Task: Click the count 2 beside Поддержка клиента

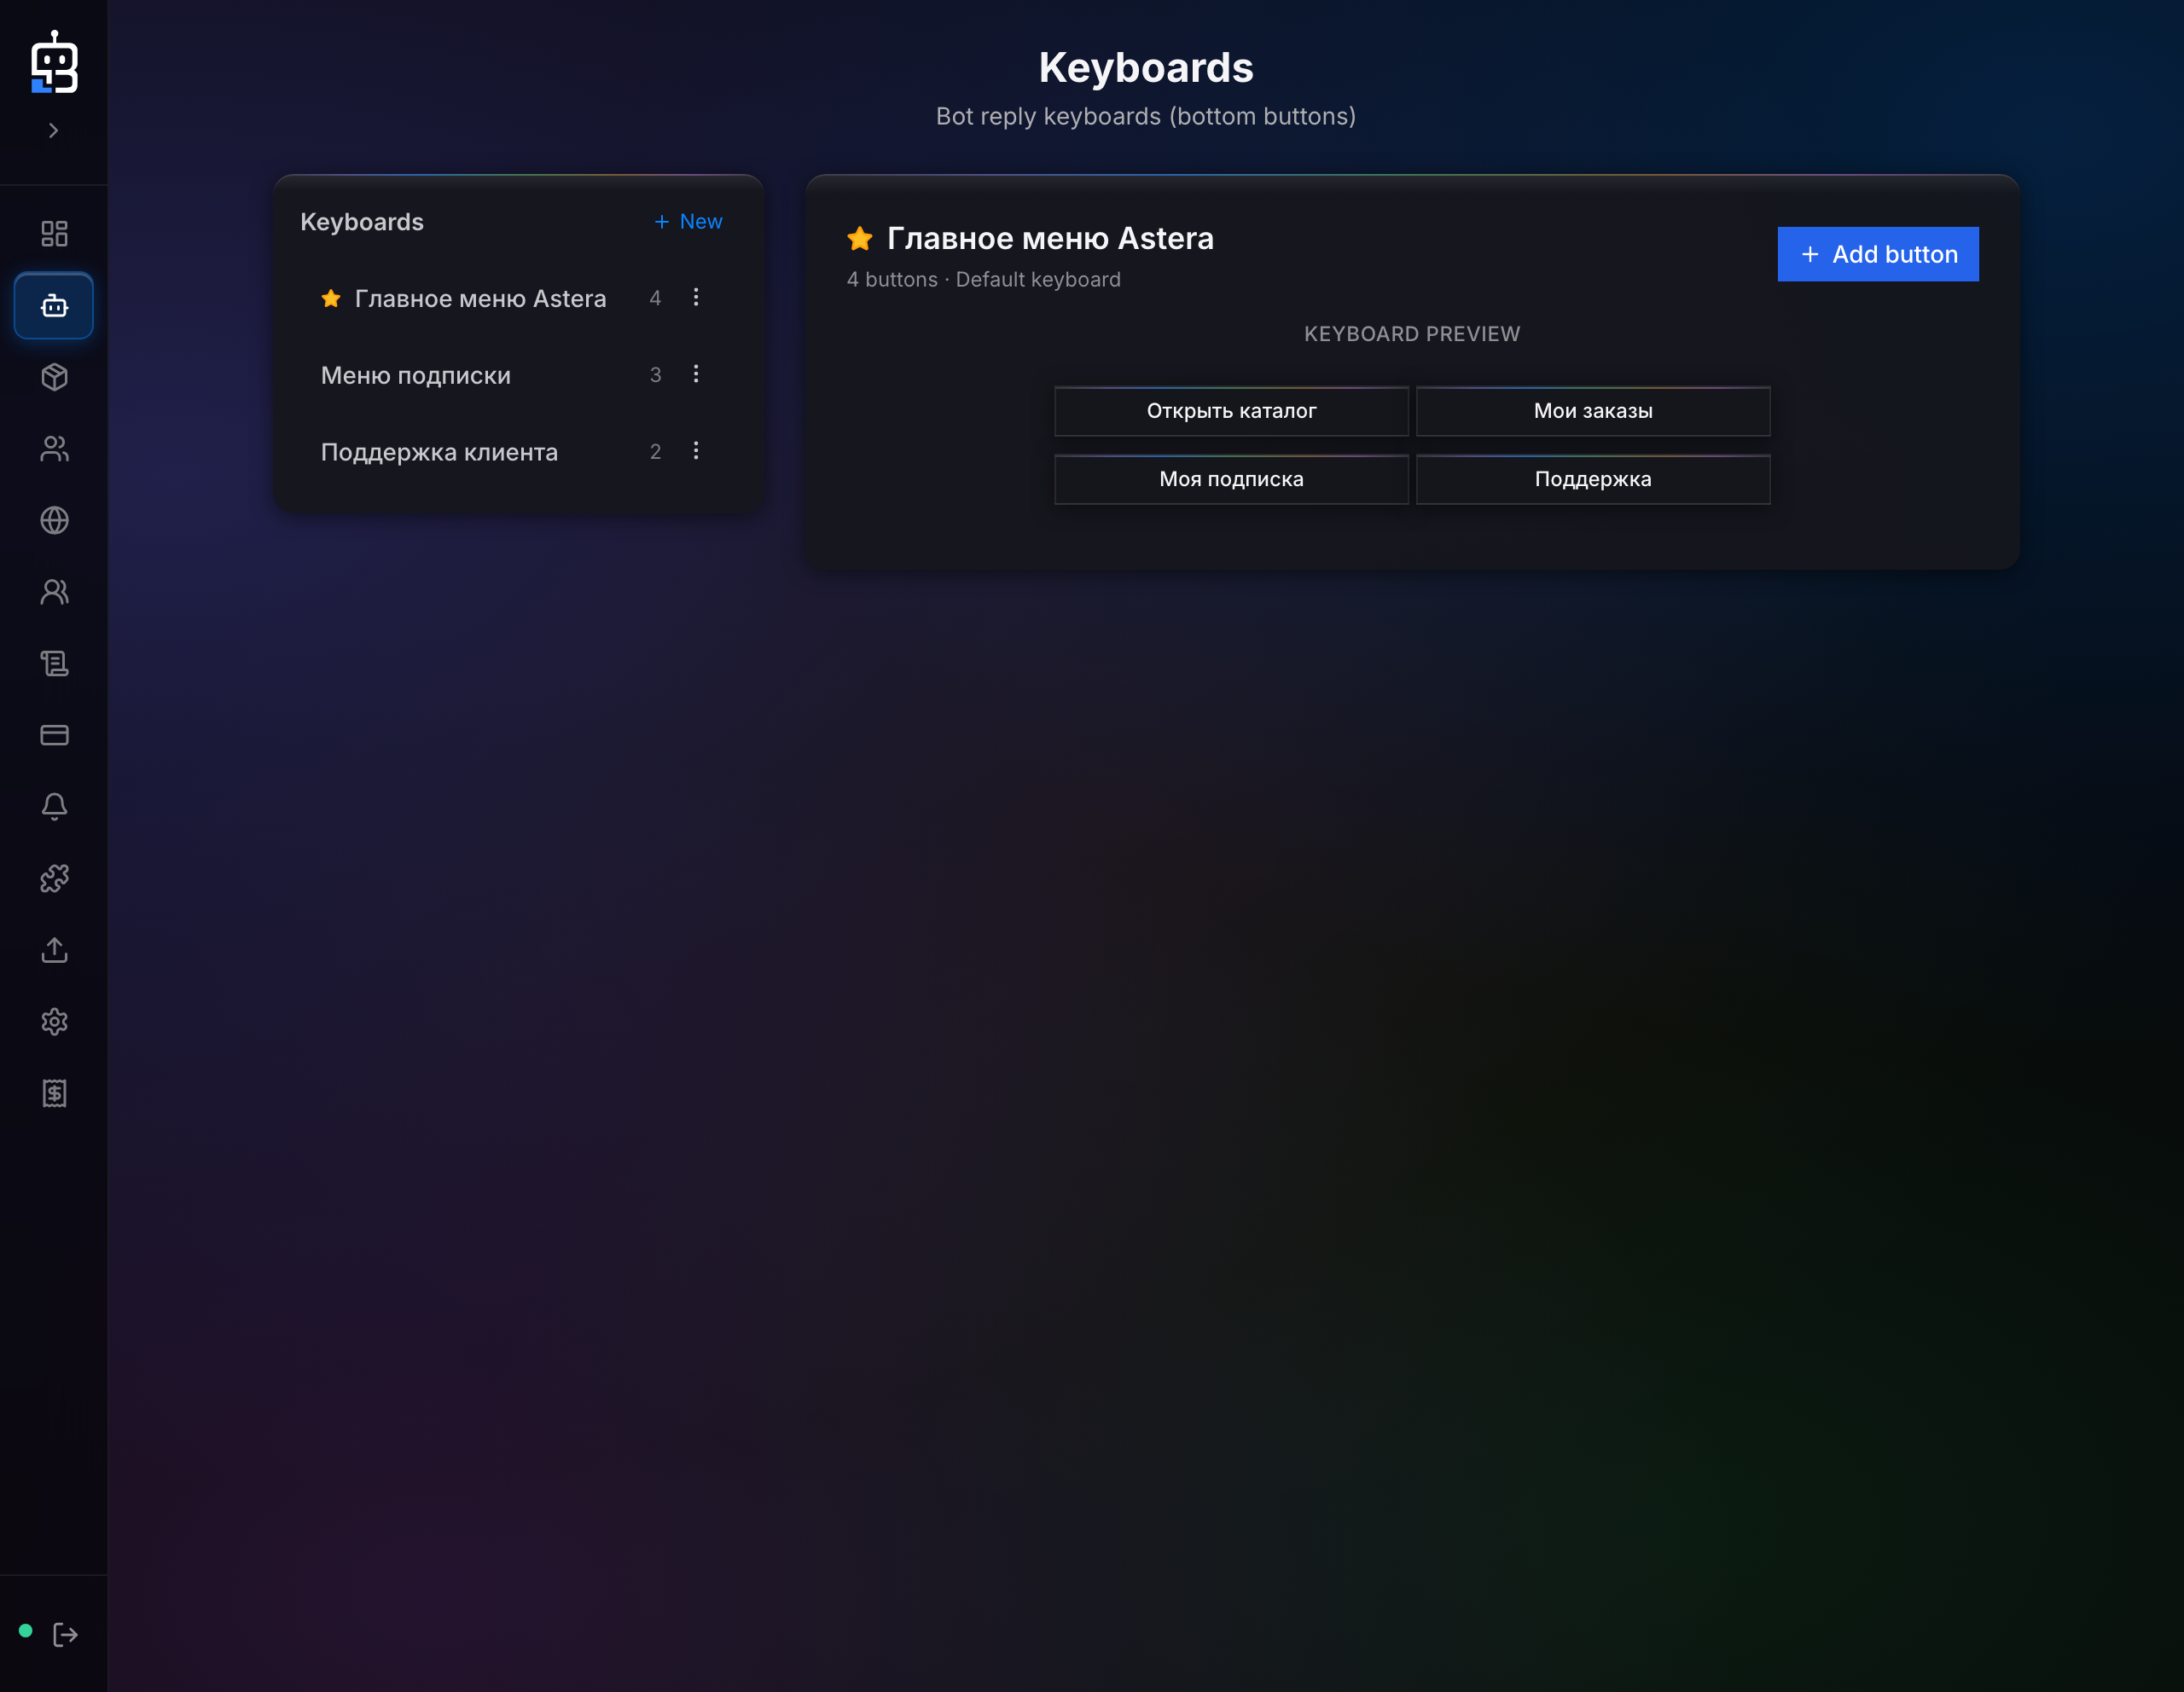Action: pos(655,453)
